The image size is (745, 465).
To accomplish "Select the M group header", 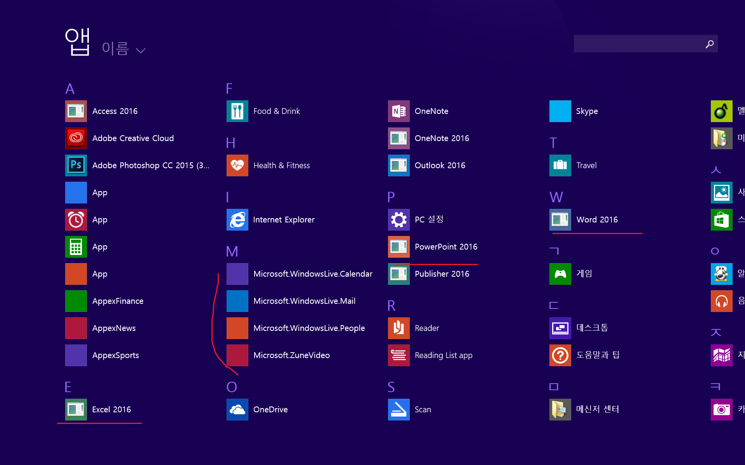I will 232,251.
